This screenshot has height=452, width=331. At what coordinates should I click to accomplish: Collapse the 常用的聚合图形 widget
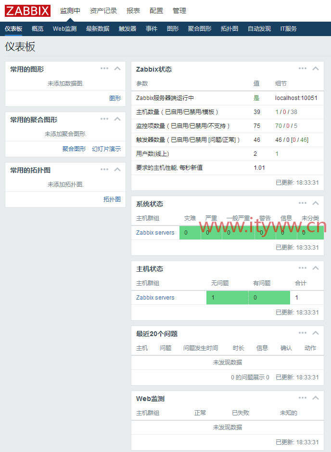117,119
